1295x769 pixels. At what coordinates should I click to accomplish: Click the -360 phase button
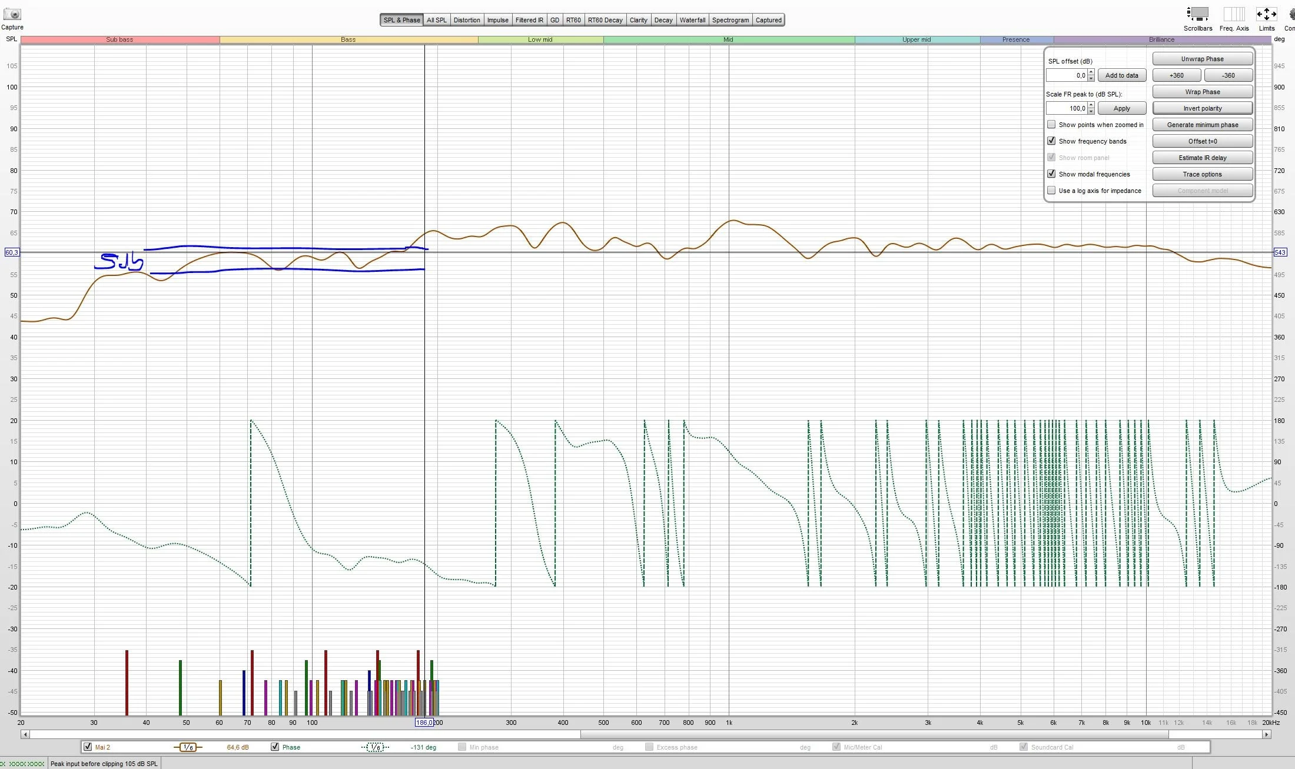click(1228, 75)
